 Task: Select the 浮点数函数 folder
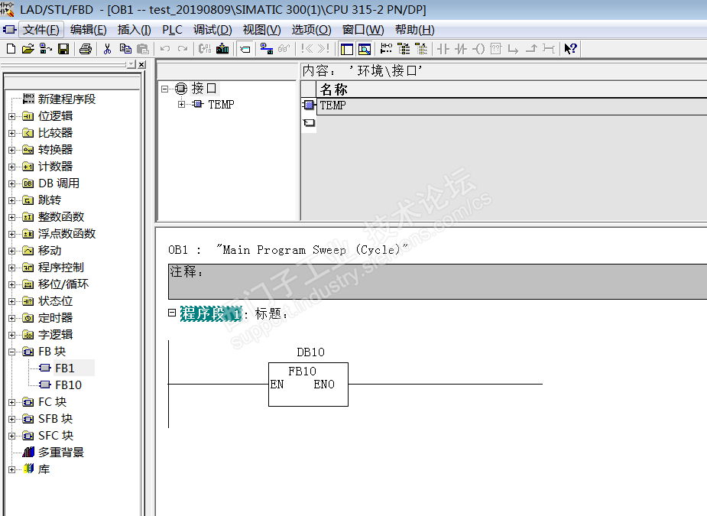click(66, 234)
